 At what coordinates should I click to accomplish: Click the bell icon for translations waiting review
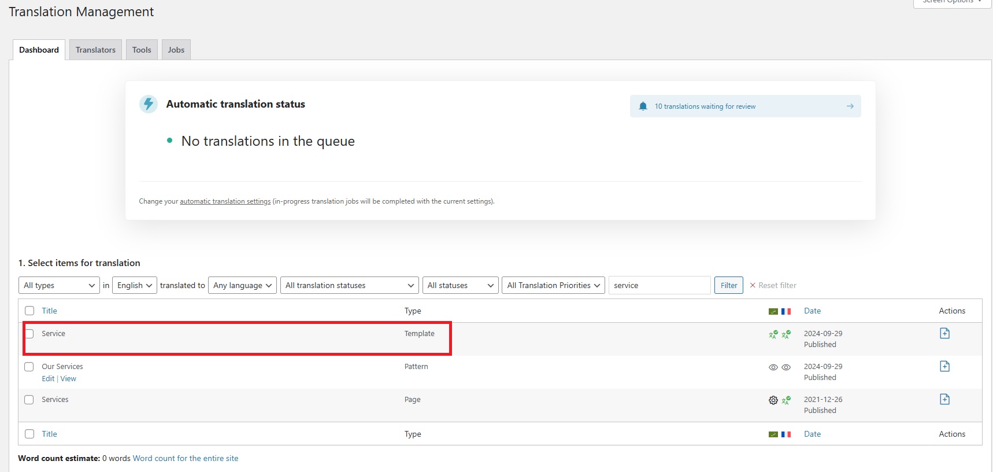coord(643,106)
